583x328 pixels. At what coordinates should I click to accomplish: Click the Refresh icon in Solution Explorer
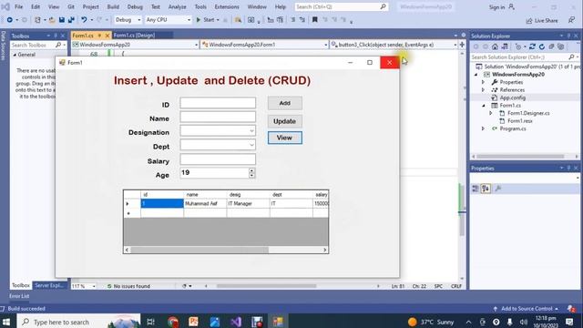point(542,46)
